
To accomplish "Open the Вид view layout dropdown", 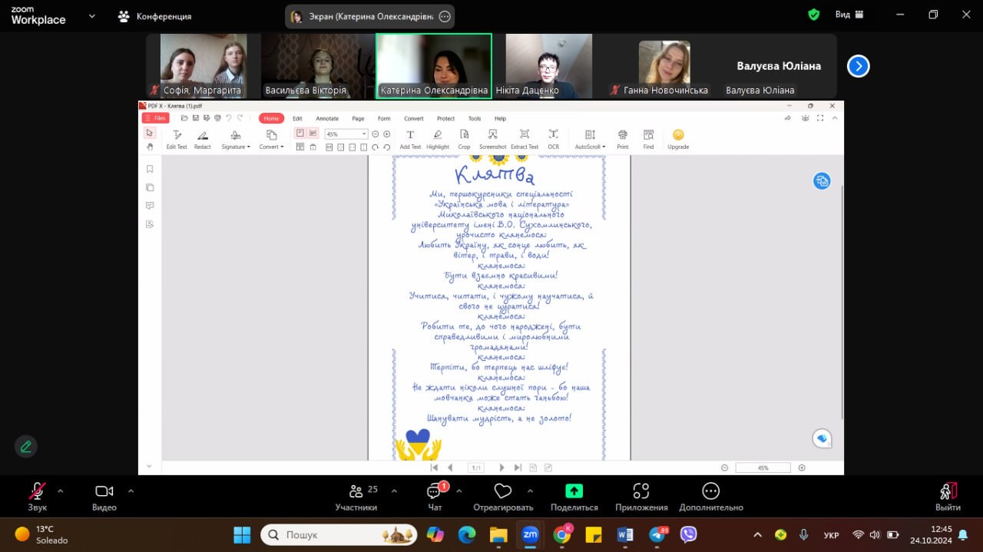I will (849, 15).
